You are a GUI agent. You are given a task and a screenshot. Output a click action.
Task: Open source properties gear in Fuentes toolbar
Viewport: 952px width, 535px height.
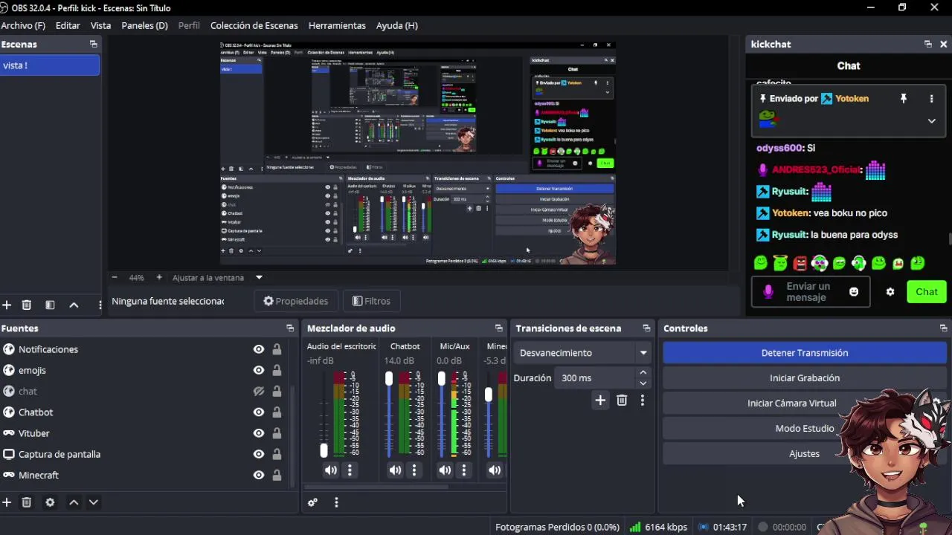50,502
